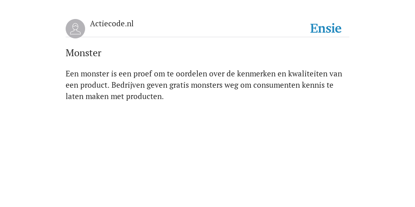Click the gray user avatar icon

[x=75, y=29]
